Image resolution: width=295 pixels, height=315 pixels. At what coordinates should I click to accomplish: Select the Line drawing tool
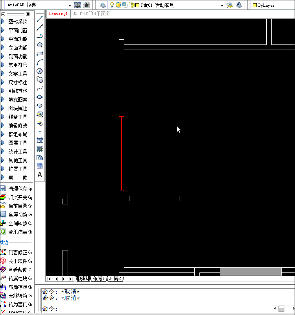pyautogui.click(x=40, y=19)
